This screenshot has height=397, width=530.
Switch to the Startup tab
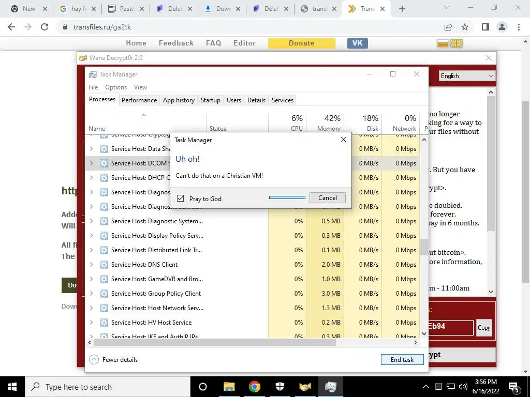[x=210, y=100]
